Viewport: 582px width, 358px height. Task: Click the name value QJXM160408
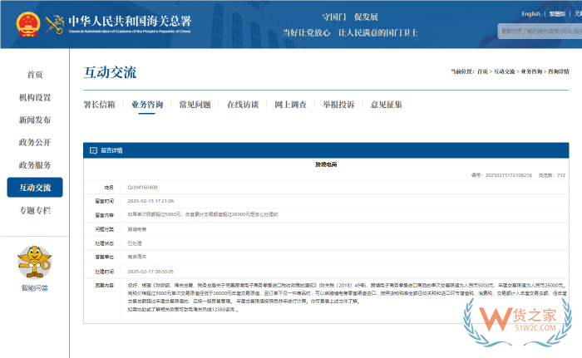pyautogui.click(x=142, y=188)
